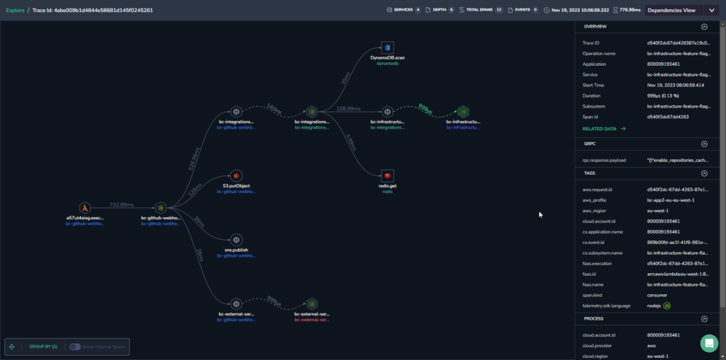Click the aws_profile bc-app2-eu-eu-west-1 value
This screenshot has width=726, height=360.
[671, 200]
